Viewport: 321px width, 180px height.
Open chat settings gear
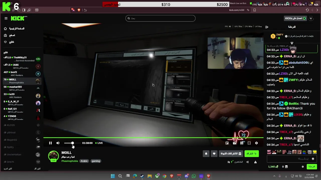(x=303, y=166)
